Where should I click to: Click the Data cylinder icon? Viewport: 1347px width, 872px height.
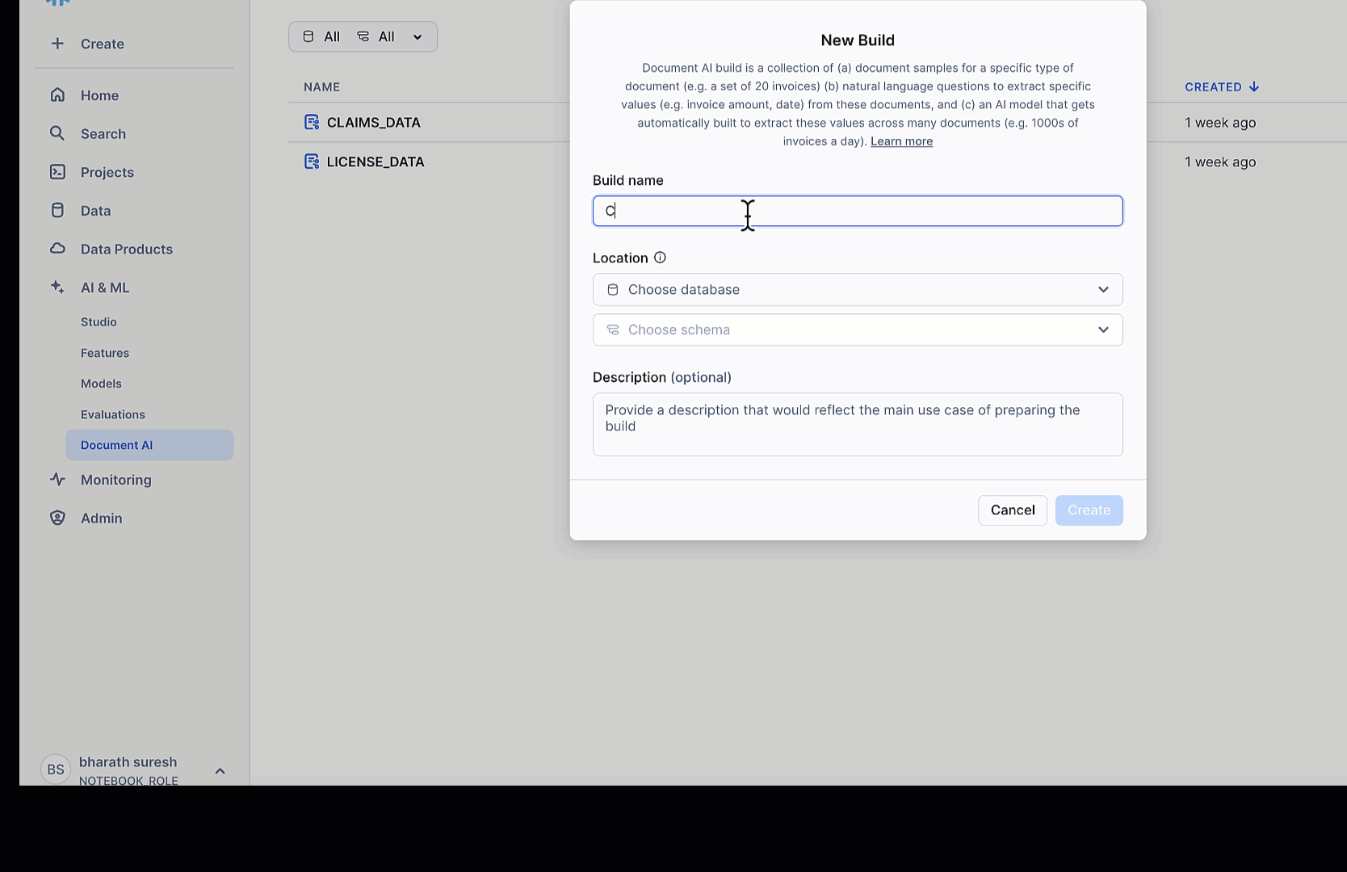pyautogui.click(x=57, y=211)
